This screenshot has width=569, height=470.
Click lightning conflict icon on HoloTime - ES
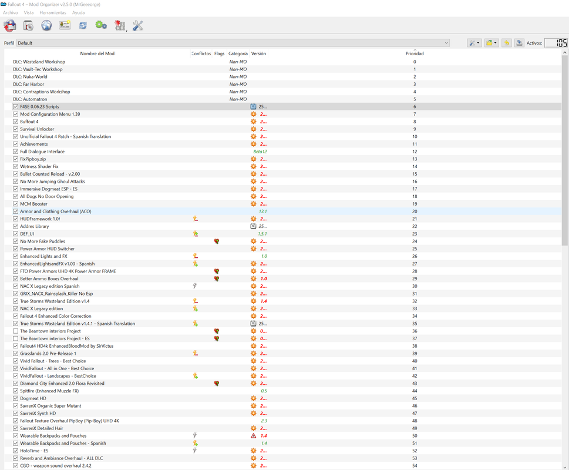195,451
